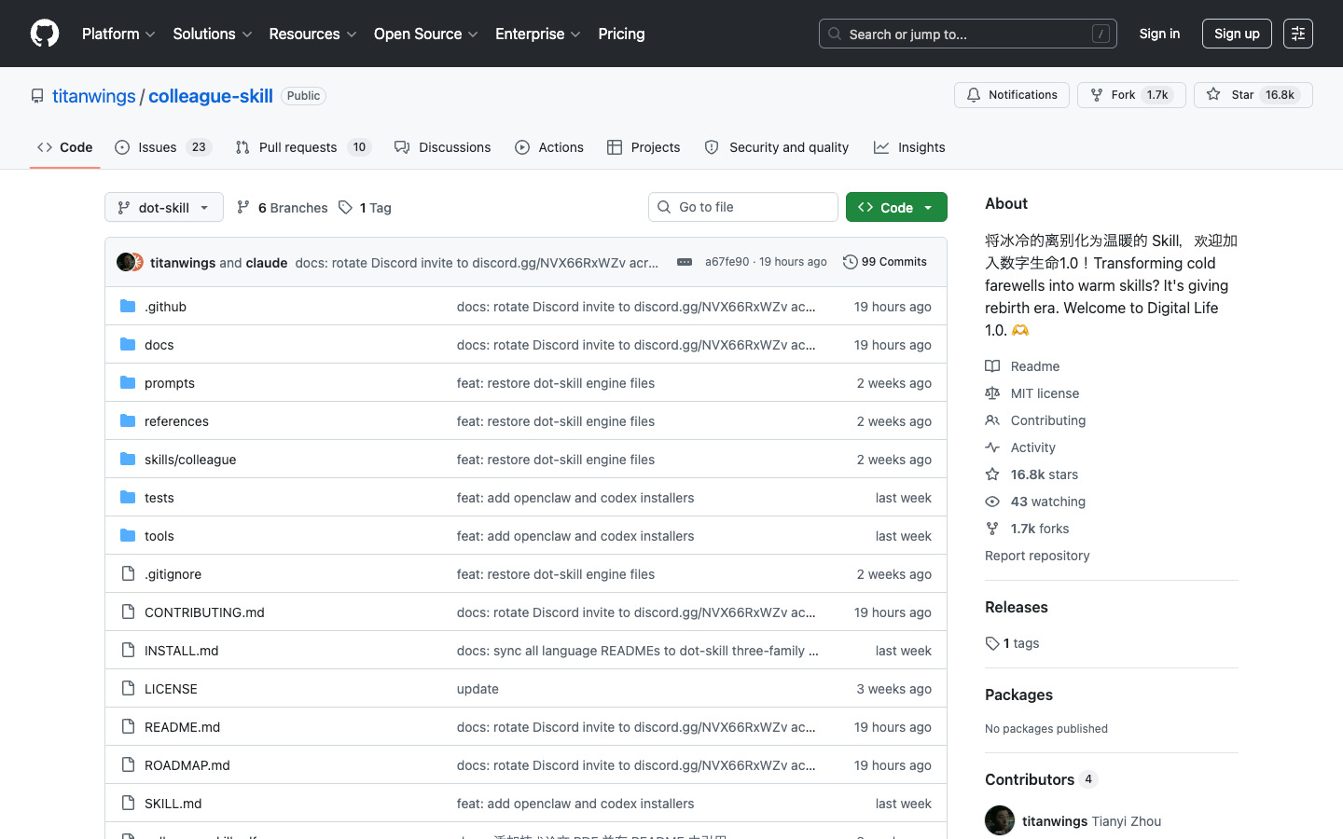Open the Insights tab
The image size is (1343, 839).
pos(909,147)
